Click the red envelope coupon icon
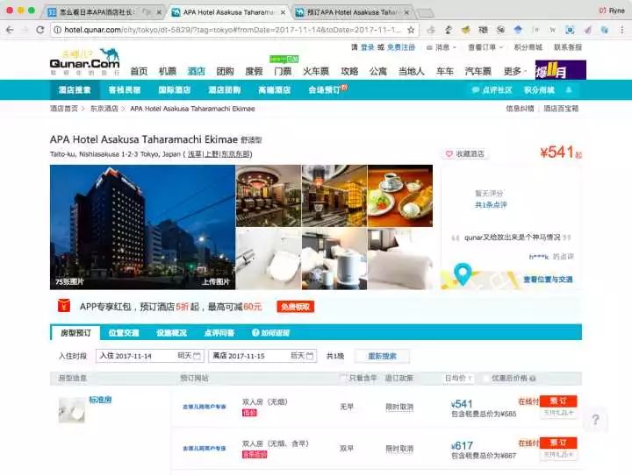This screenshot has height=475, width=632. tap(63, 307)
